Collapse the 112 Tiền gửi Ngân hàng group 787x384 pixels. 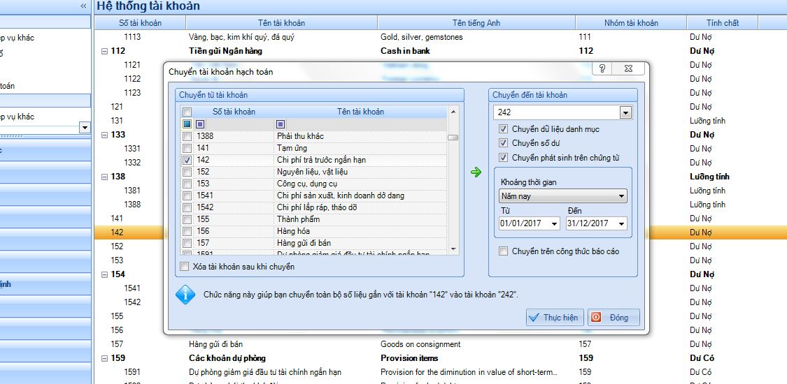(105, 51)
